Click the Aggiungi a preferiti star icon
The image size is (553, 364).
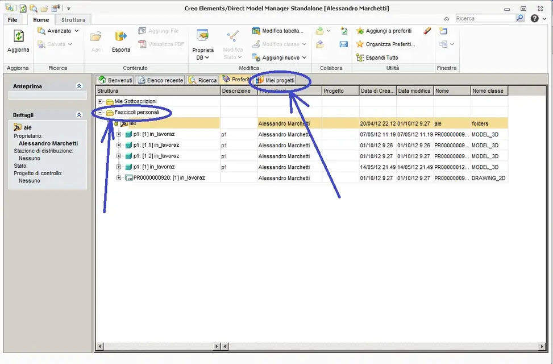point(360,31)
